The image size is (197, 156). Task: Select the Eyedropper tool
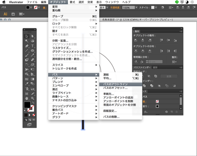(x=27, y=84)
